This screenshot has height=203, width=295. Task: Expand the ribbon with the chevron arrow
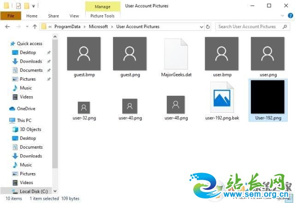[282, 16]
